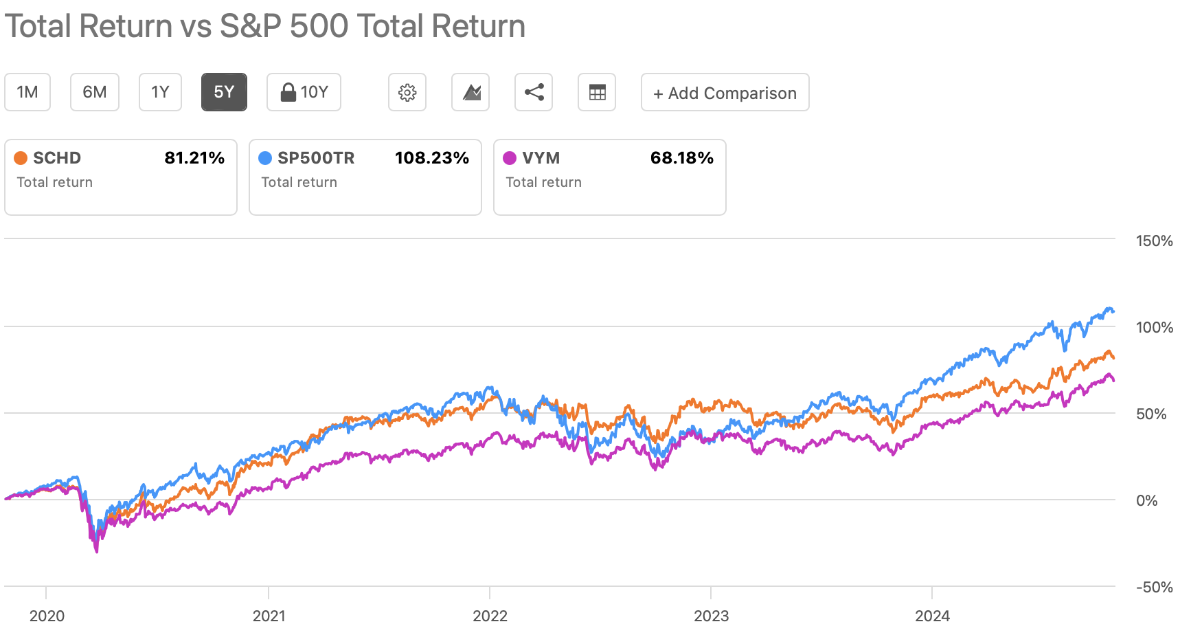The width and height of the screenshot is (1180, 635).
Task: Click the orange SCHD color dot
Action: click(x=21, y=158)
